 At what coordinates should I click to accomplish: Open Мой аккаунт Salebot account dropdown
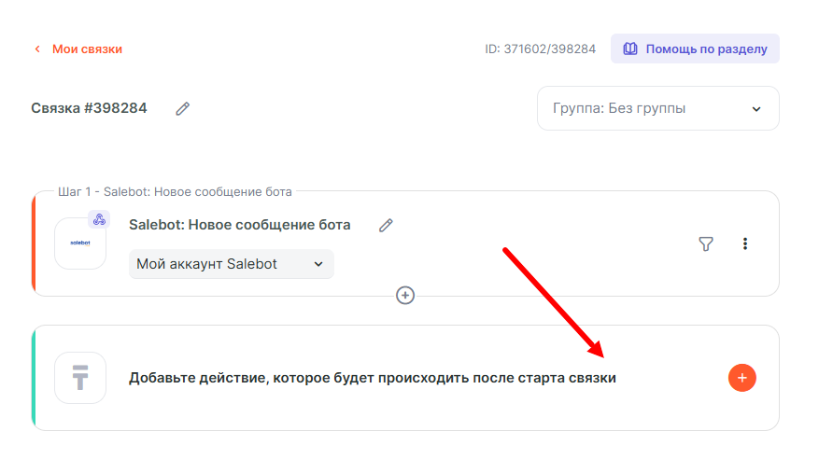231,264
